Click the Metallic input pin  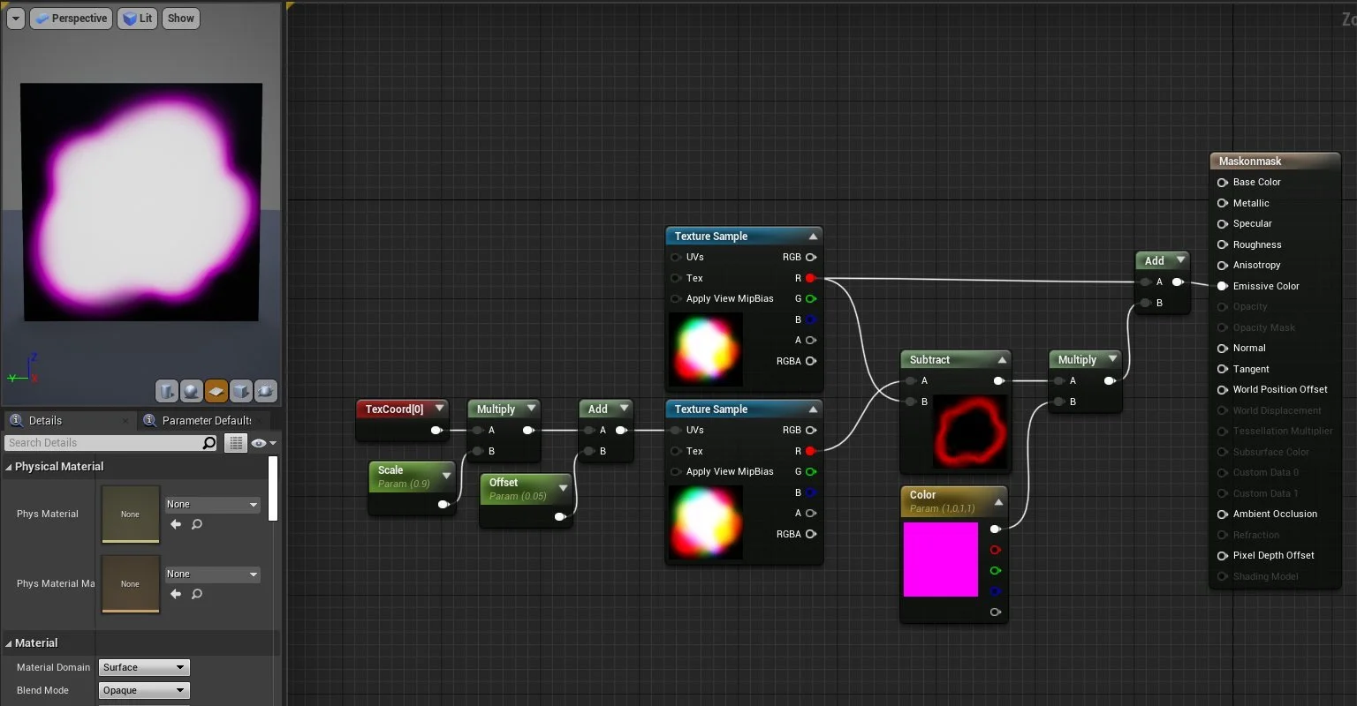(x=1223, y=203)
